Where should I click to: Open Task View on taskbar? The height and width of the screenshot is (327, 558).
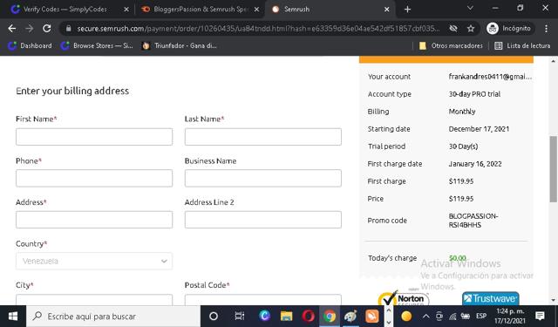click(240, 317)
